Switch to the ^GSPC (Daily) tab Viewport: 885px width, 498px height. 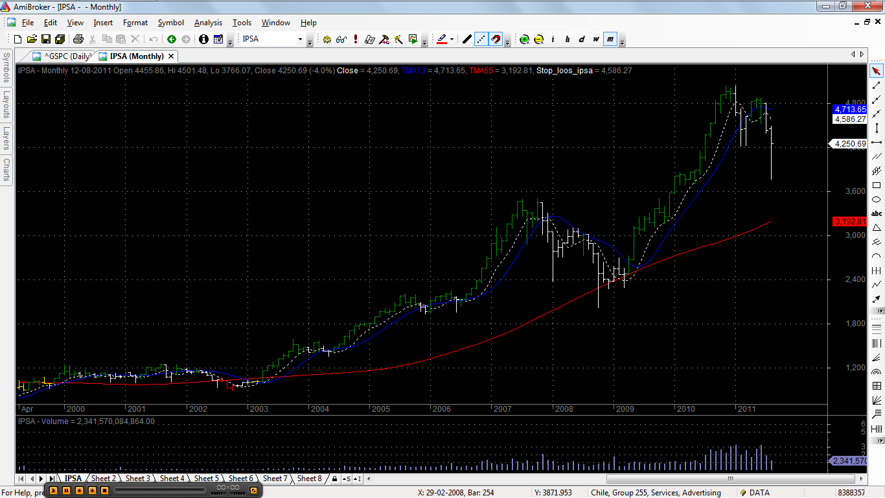tap(63, 56)
